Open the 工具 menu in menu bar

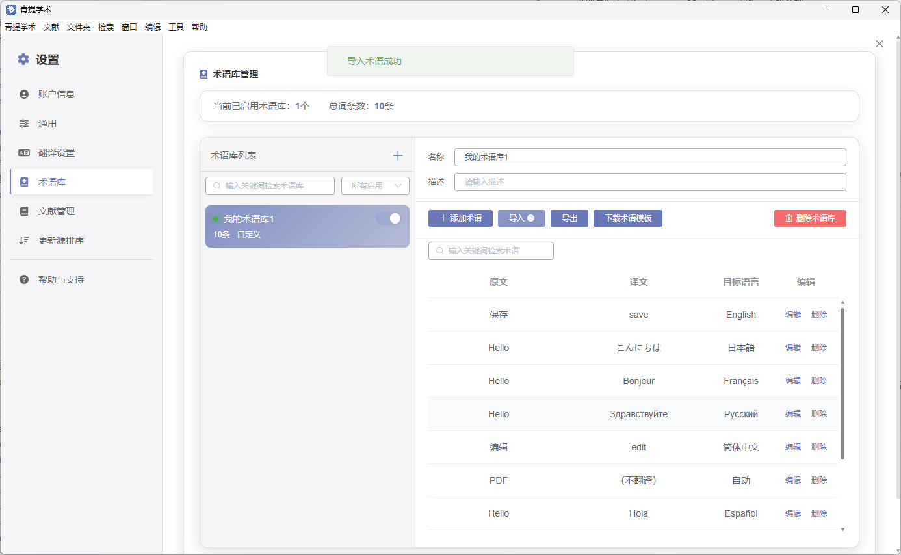point(176,27)
